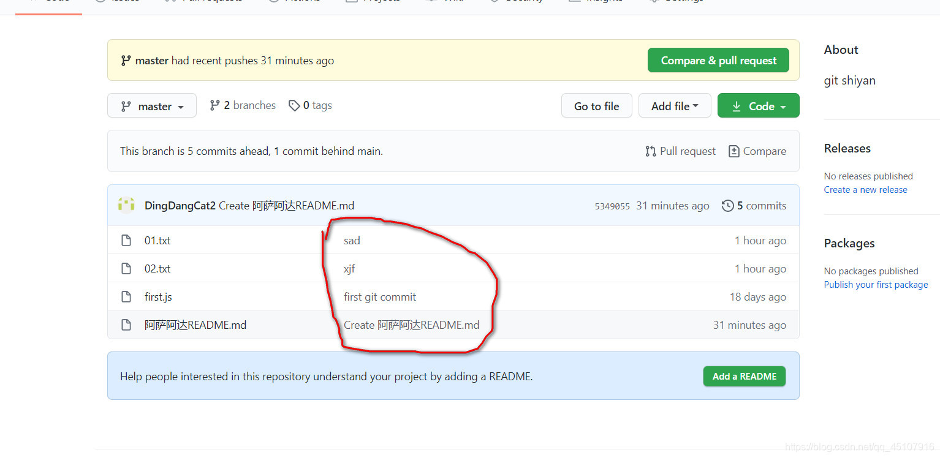
Task: Click the Go to file button
Action: [597, 105]
